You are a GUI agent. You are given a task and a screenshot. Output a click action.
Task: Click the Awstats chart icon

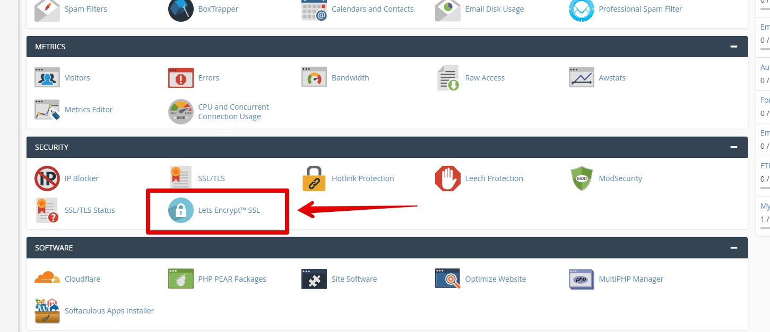[x=582, y=78]
